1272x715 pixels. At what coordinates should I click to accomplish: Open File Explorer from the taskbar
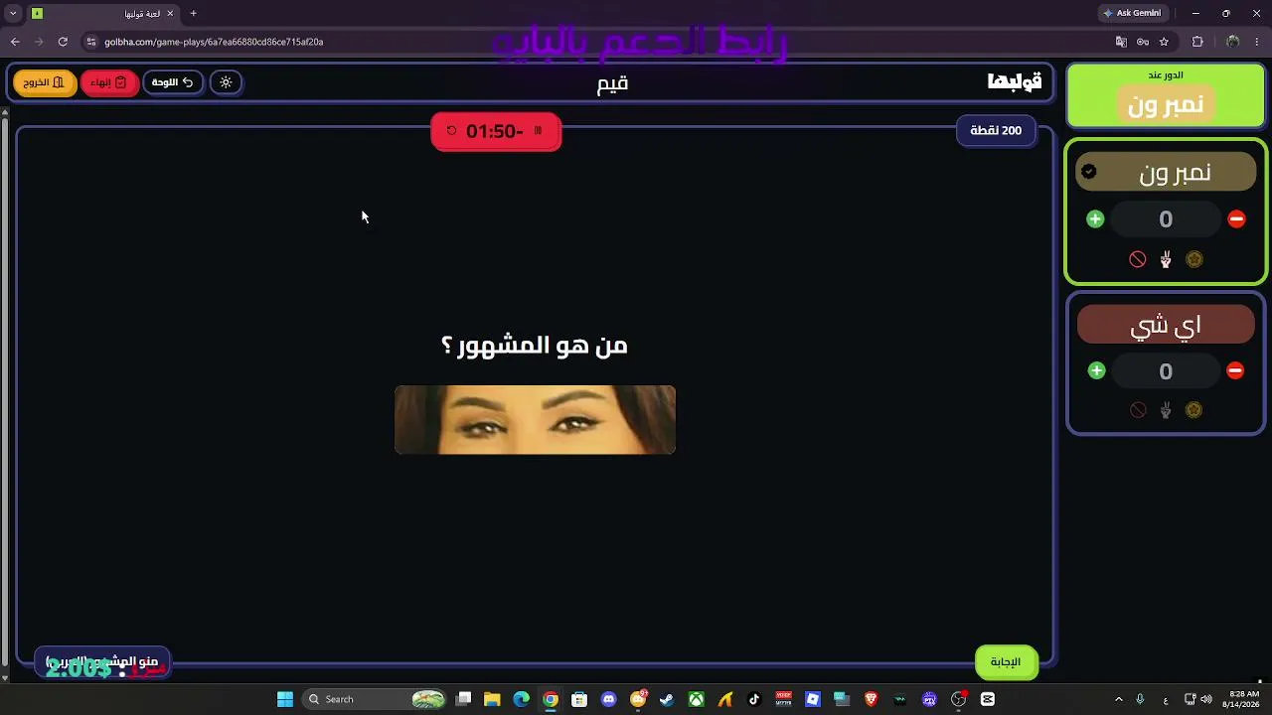point(492,699)
